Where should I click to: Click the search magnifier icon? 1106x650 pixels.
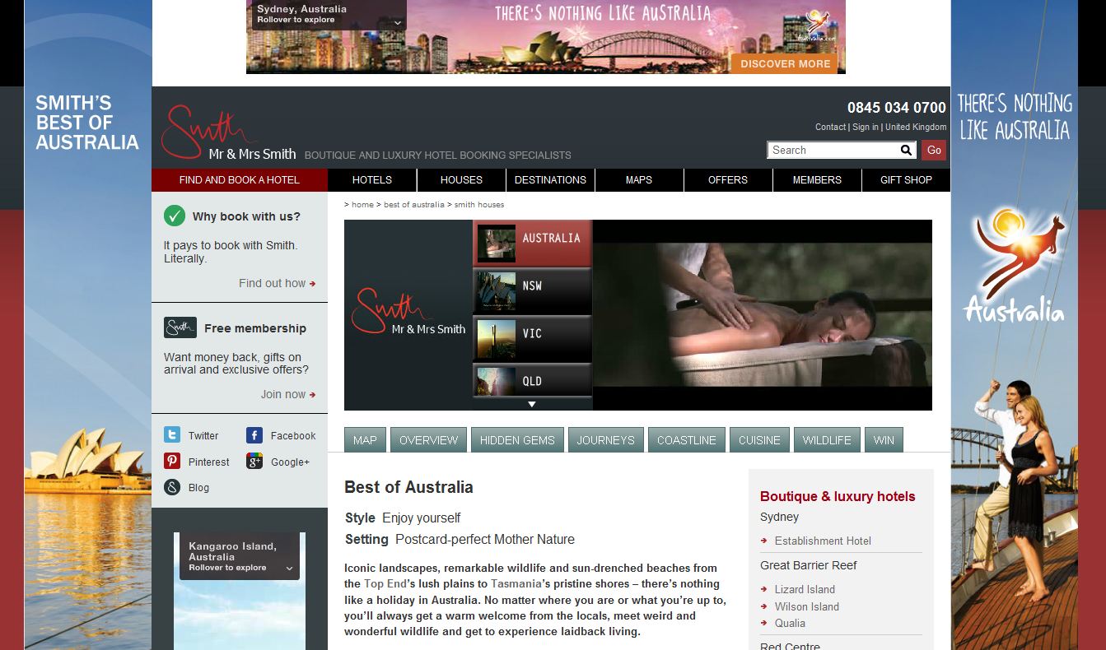(906, 150)
